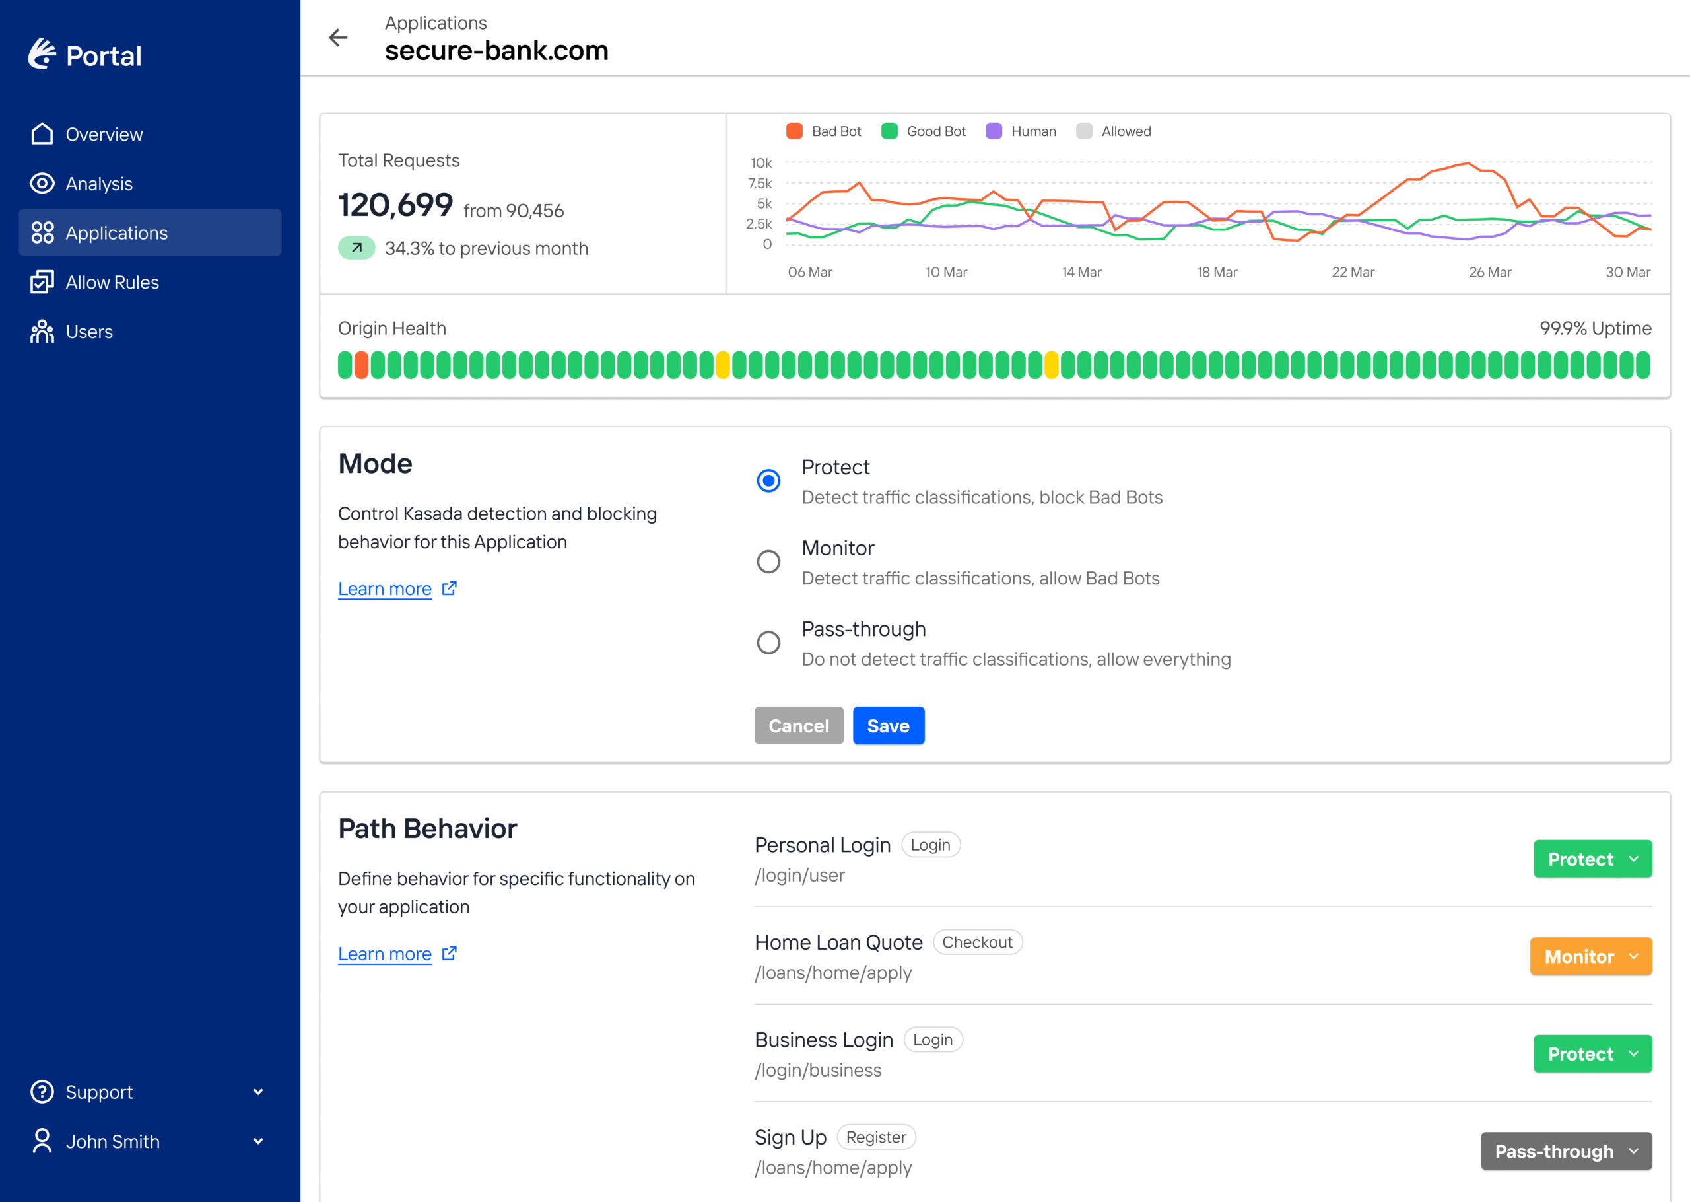Screen dimensions: 1690x1202
Task: Open the Personal Login Protect dropdown
Action: point(1592,859)
